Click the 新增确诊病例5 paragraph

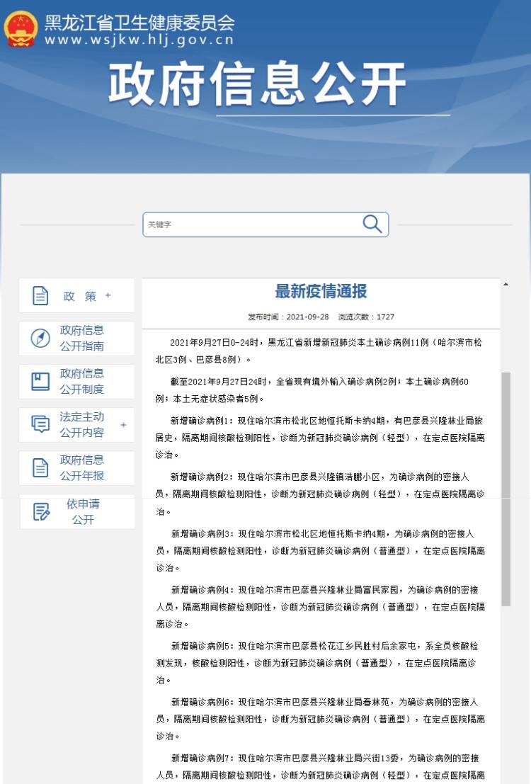tap(317, 662)
